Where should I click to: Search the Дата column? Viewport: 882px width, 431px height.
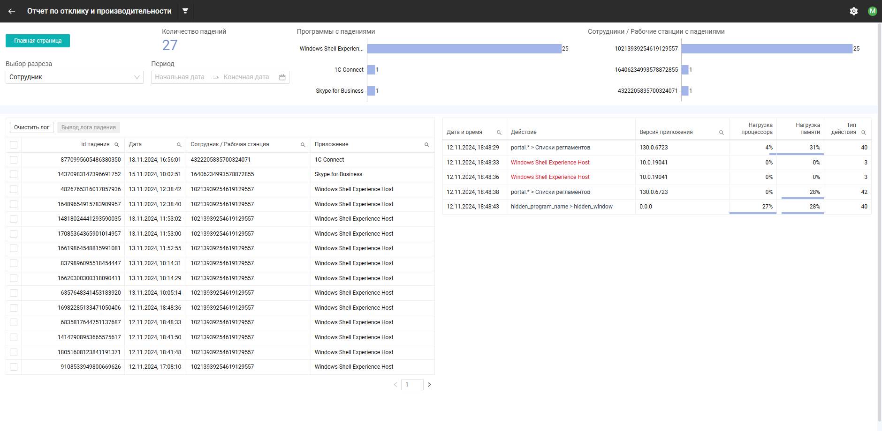pos(179,145)
